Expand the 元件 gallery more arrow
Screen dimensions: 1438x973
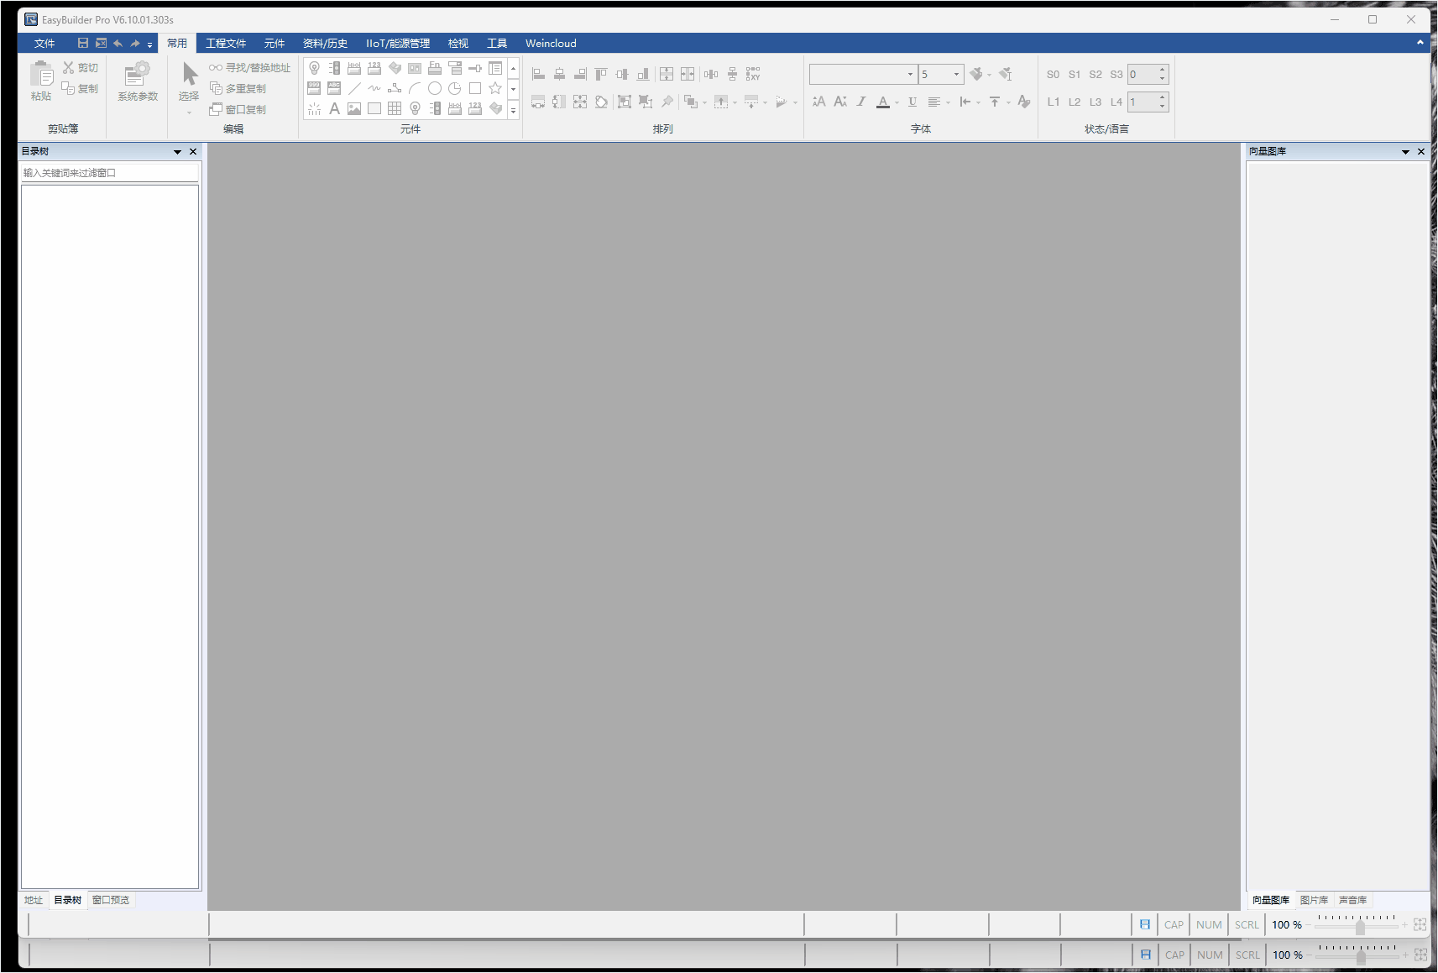point(514,109)
